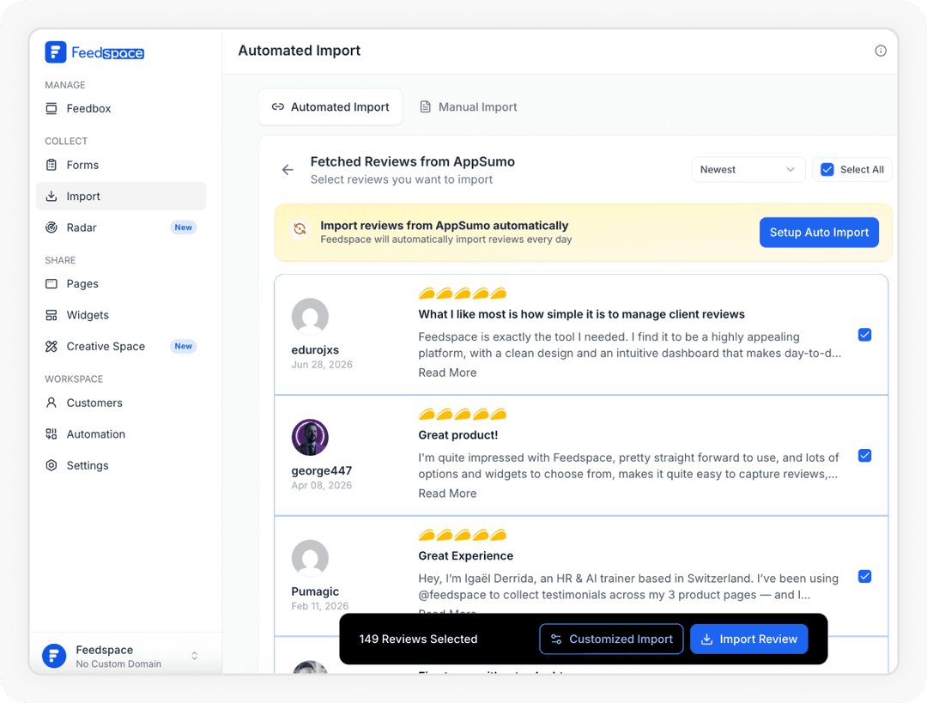This screenshot has width=927, height=703.
Task: Click the '149 Reviews Selected' text
Action: click(419, 639)
